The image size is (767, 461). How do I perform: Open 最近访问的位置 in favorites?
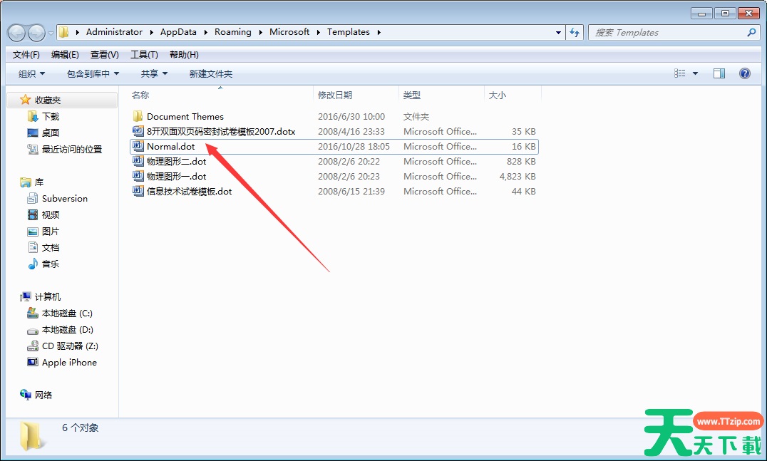coord(72,149)
